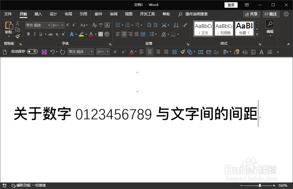The width and height of the screenshot is (293, 189).
Task: Toggle center paragraph alignment
Action: tap(124, 34)
